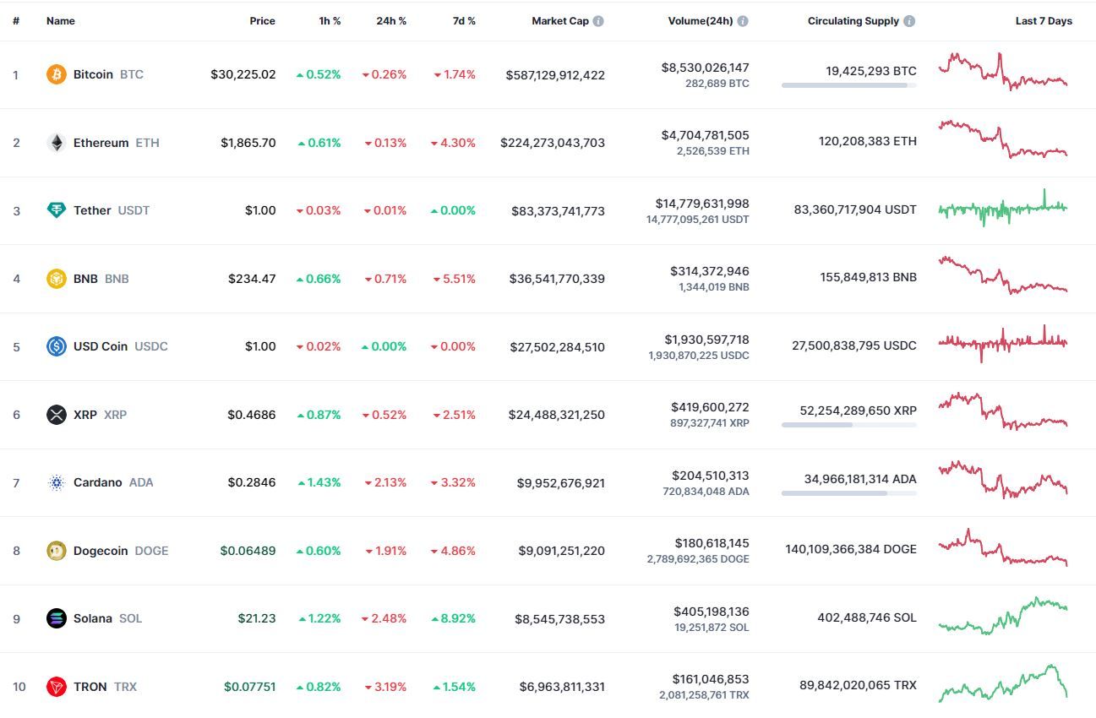
Task: Open the Solana name link
Action: [x=93, y=618]
